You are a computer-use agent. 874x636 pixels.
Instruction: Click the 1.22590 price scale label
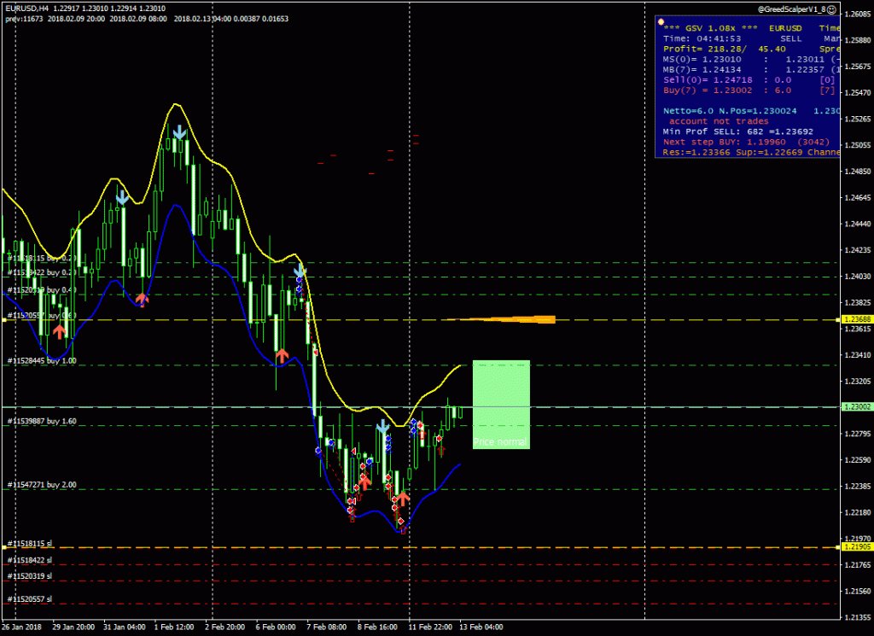pos(857,460)
